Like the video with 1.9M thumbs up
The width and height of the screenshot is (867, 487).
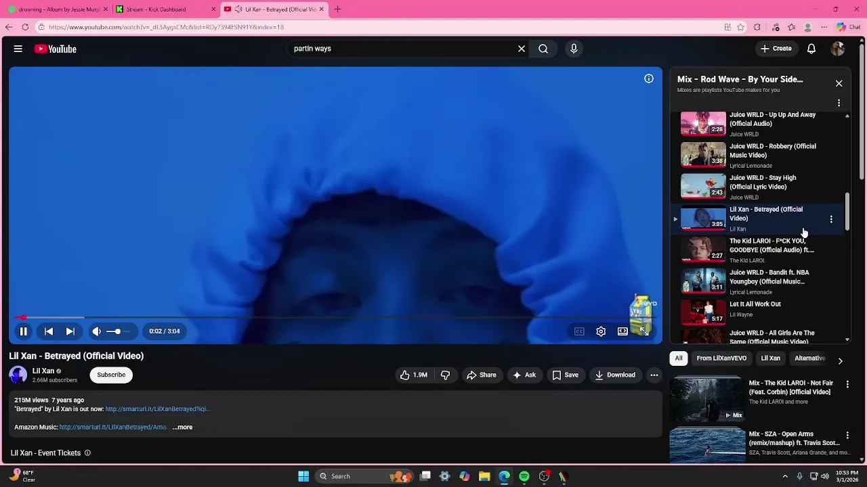click(413, 375)
